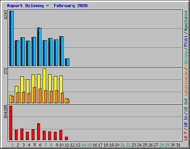Image resolution: width=190 pixels, height=149 pixels.
Task: Click the day 6 label on the axis
Action: tap(40, 145)
